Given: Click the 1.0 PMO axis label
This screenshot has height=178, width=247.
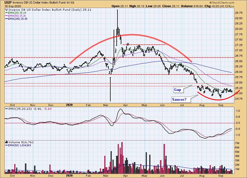Looking at the screenshot, I should (238, 111).
